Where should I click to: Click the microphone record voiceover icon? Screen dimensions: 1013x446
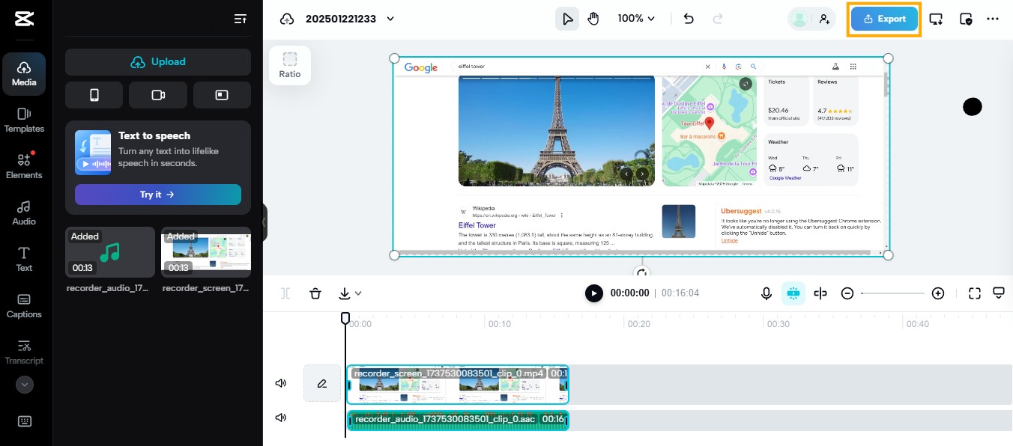tap(766, 293)
